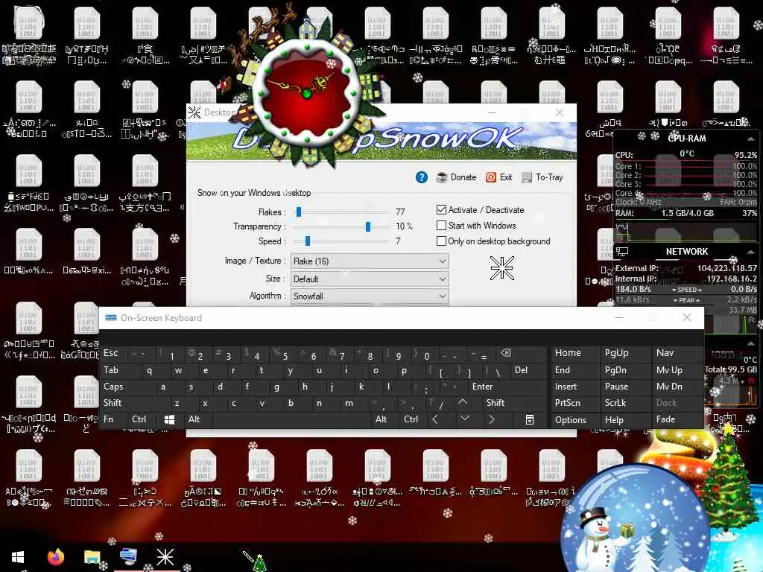Open the Size dropdown set to Default

(370, 279)
